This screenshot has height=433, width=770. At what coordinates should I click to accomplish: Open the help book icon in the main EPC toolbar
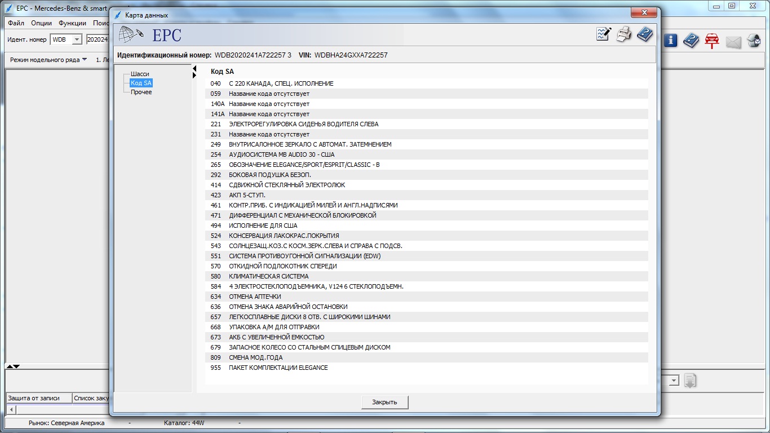691,41
